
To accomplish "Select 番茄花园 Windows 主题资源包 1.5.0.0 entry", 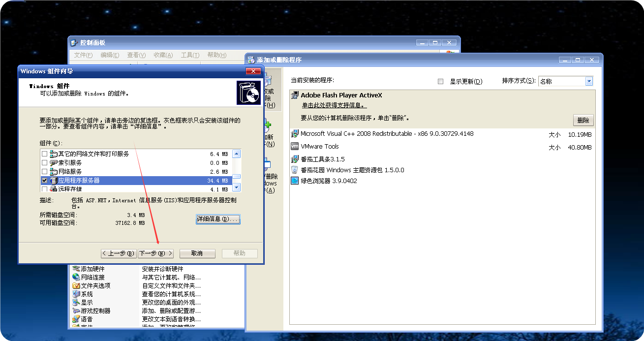I will 352,170.
